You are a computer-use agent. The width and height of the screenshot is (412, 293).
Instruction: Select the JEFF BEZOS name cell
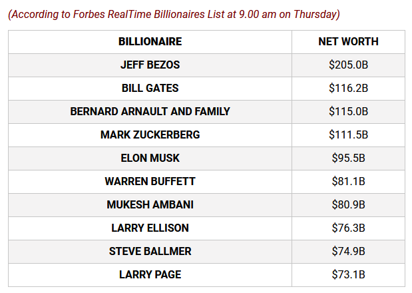coord(150,65)
